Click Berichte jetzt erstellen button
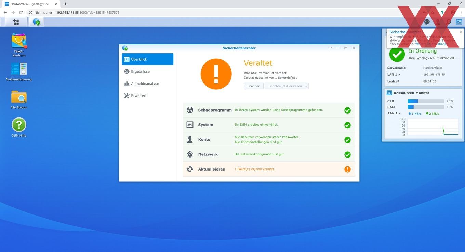465x252 pixels. 285,86
